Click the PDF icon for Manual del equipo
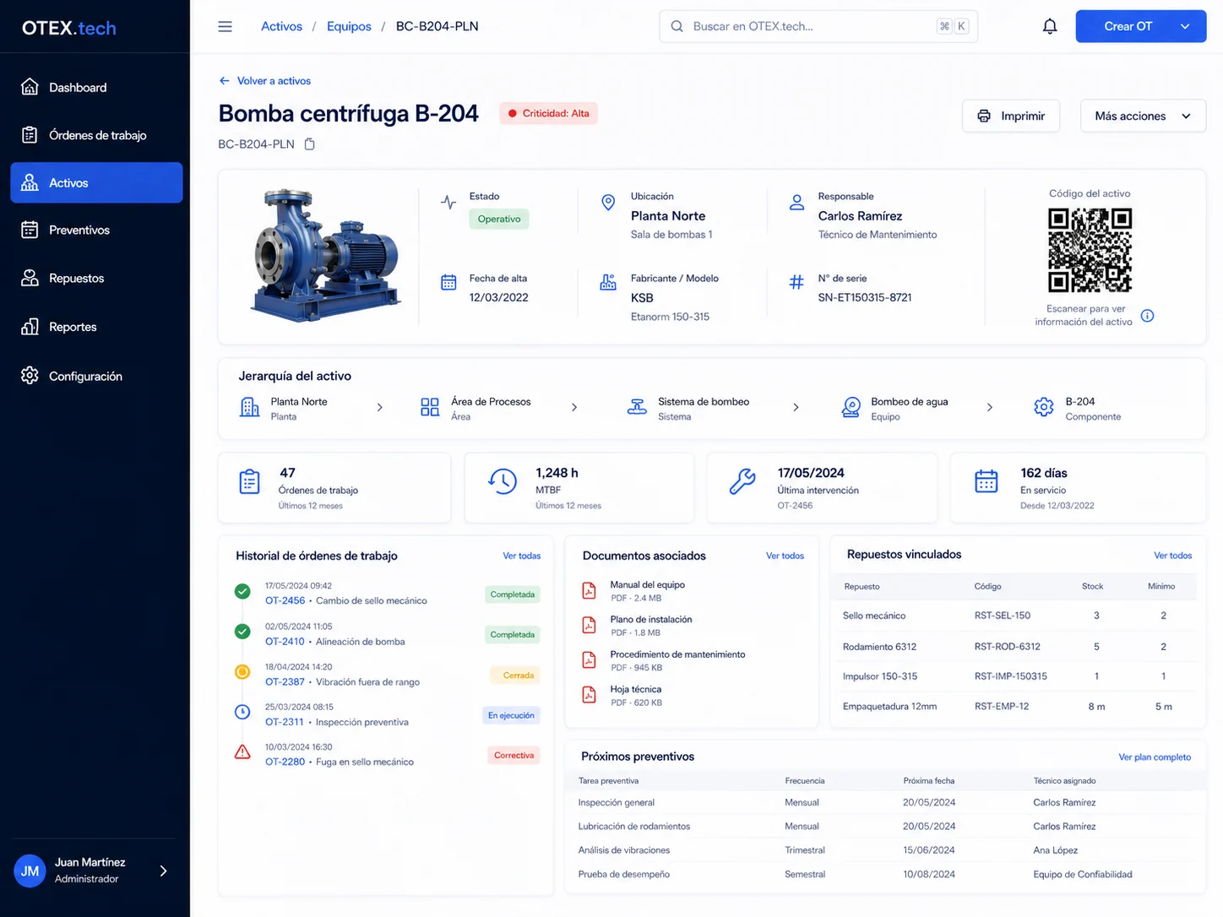 (x=589, y=590)
